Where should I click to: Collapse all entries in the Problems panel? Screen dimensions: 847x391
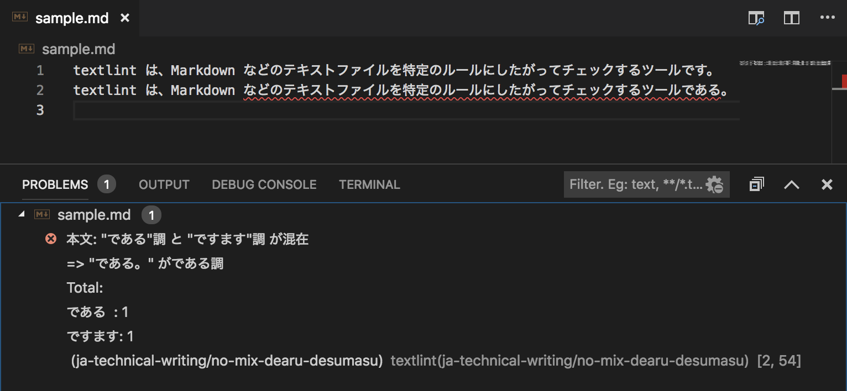tap(756, 184)
